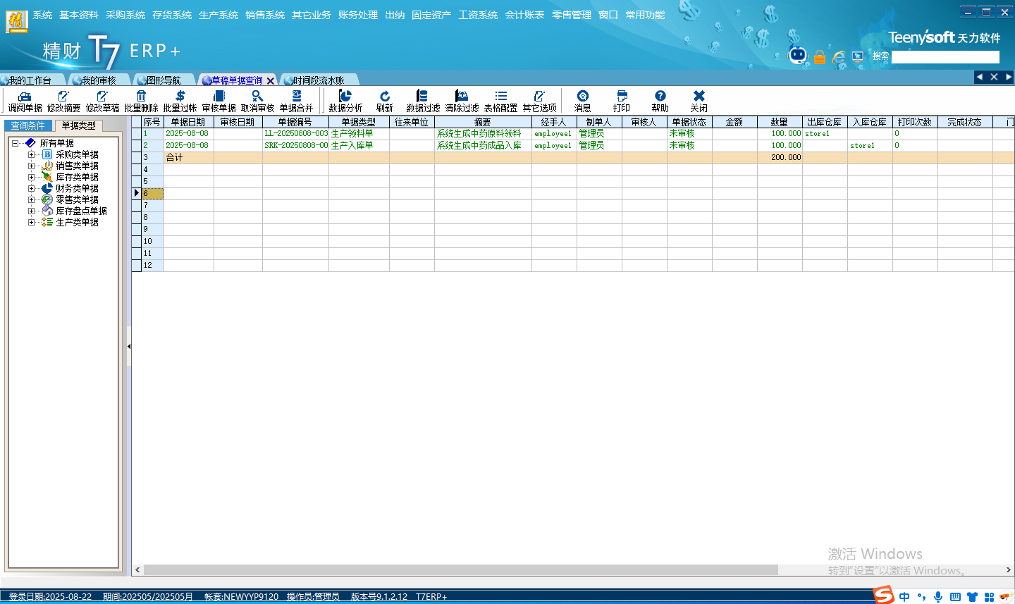Click the 调阅单据 toolbar icon
1015x604 pixels.
(25, 97)
